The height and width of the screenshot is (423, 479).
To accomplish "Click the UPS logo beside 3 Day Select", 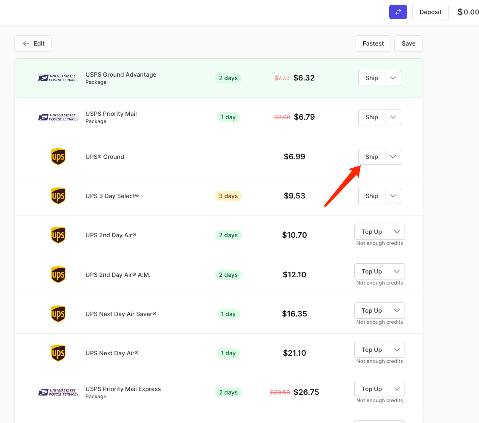I will pyautogui.click(x=58, y=196).
